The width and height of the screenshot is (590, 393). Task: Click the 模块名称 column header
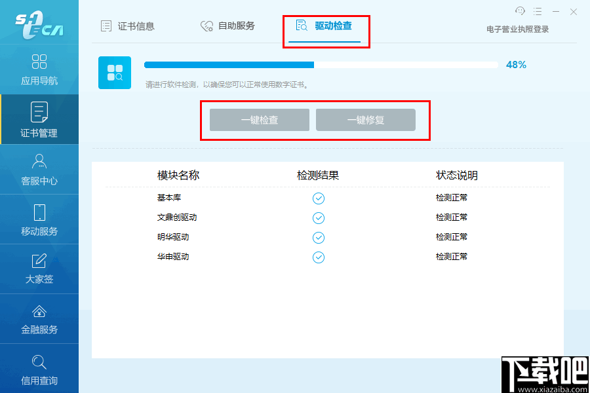click(x=178, y=176)
